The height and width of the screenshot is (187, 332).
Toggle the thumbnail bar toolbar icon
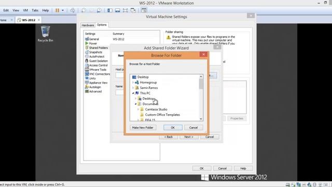[118, 10]
